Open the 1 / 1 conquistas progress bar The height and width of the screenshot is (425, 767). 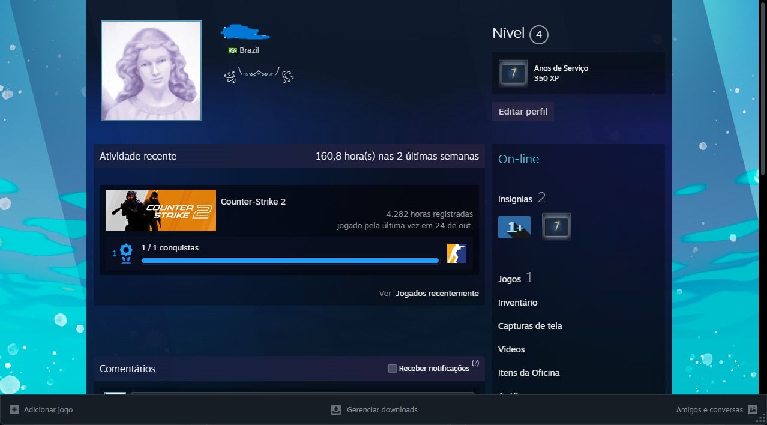(290, 261)
